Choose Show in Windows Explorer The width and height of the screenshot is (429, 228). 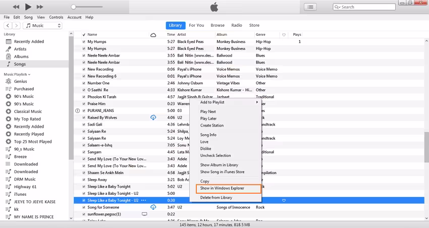coord(229,188)
